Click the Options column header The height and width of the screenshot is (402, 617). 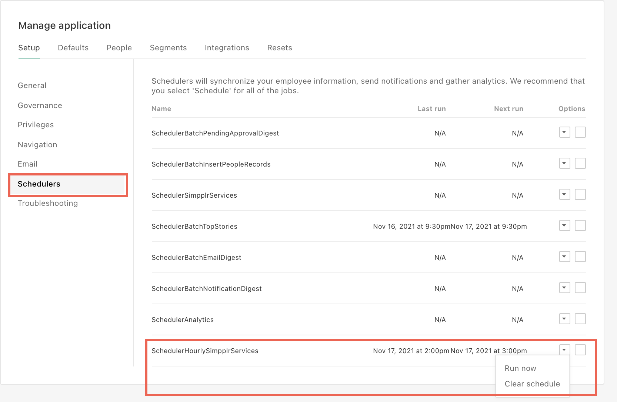572,109
